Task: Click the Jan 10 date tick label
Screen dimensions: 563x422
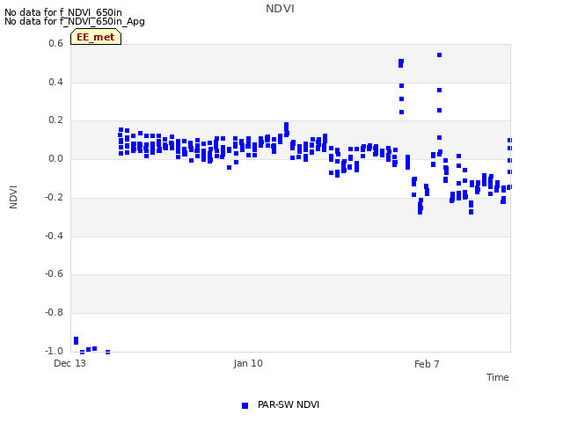Action: tap(248, 363)
